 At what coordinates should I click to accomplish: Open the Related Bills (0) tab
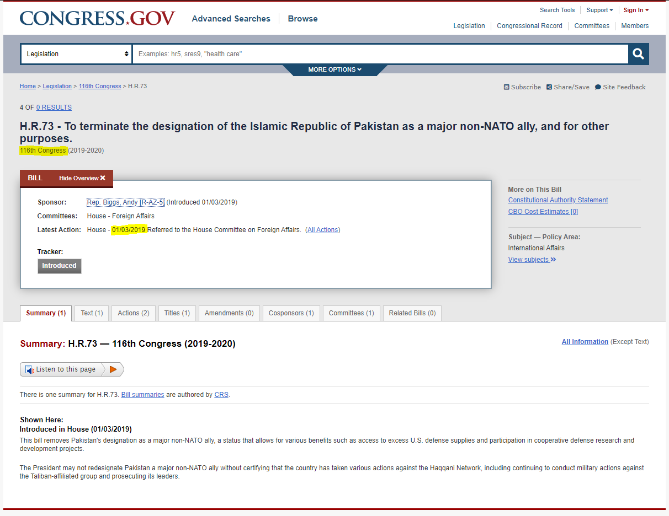[x=412, y=313]
